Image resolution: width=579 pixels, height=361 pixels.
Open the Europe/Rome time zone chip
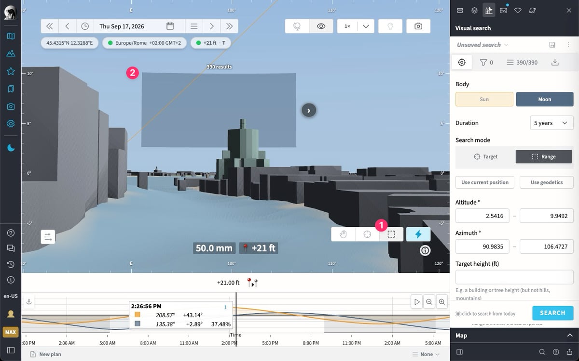pyautogui.click(x=144, y=43)
